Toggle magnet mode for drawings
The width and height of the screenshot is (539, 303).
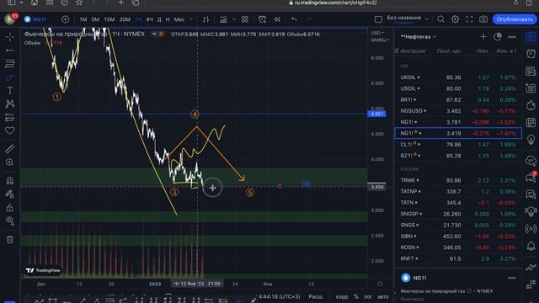pos(9,180)
